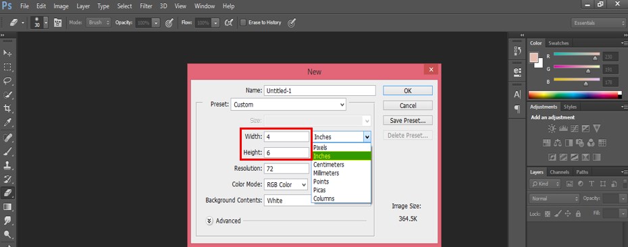628x247 pixels.
Task: Toggle pressure for opacity icon
Action: (169, 23)
